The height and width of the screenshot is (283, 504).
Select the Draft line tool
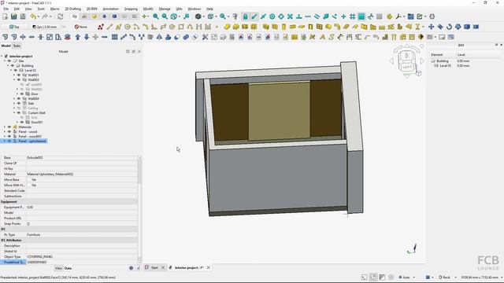coord(109,27)
